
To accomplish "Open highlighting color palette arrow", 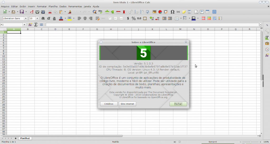I will coord(74,18).
